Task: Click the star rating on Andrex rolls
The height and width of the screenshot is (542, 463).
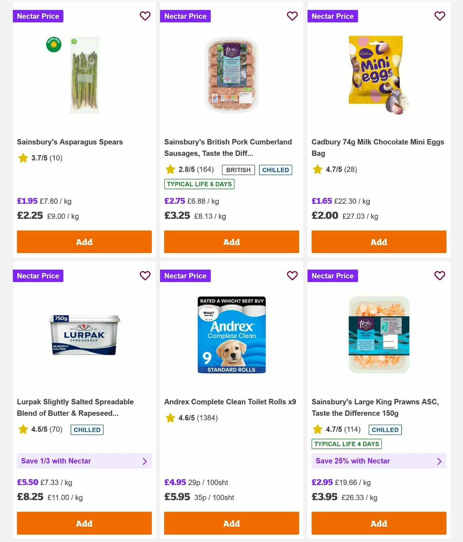Action: tap(170, 418)
